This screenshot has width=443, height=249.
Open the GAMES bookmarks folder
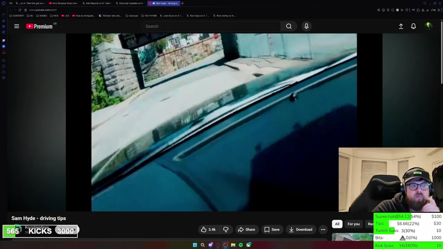[42, 16]
